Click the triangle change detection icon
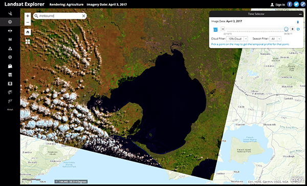307x186 pixels. tap(10, 48)
